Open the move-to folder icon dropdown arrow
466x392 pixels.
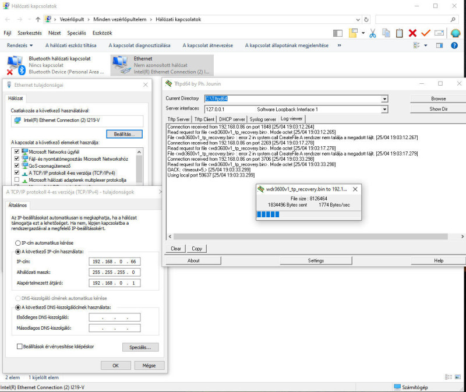363,33
